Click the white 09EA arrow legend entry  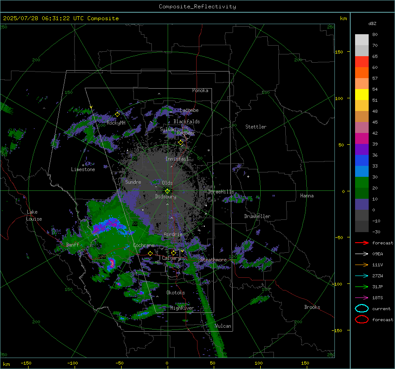click(x=362, y=254)
